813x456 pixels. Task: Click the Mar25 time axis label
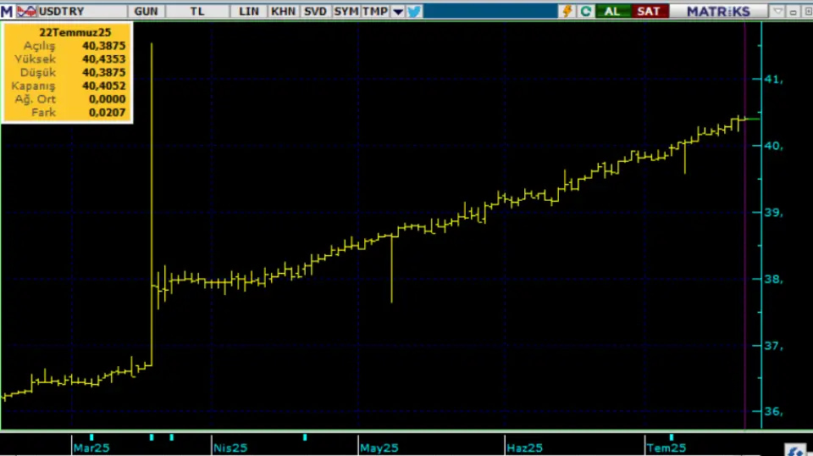pos(91,448)
